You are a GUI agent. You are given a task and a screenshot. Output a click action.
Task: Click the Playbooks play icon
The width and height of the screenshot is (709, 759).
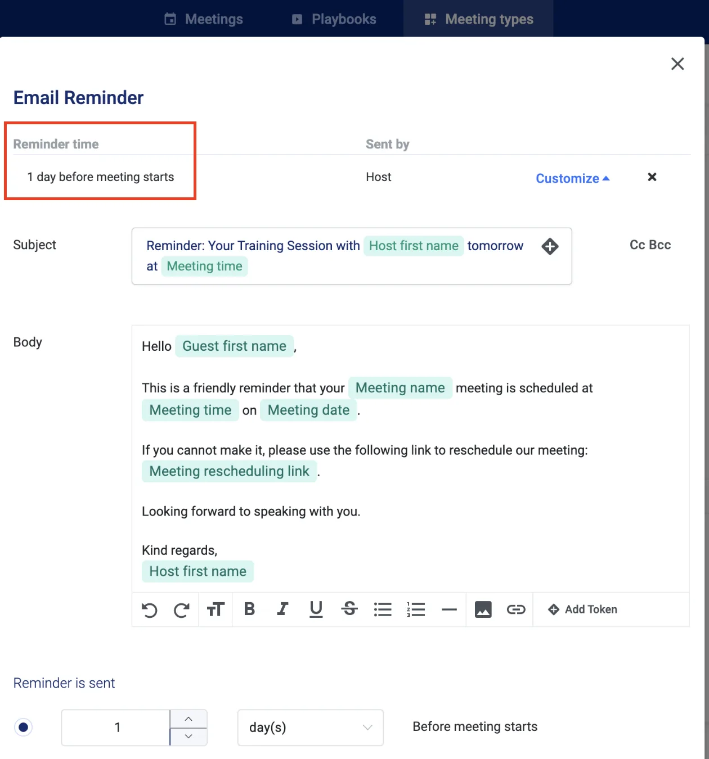point(297,19)
